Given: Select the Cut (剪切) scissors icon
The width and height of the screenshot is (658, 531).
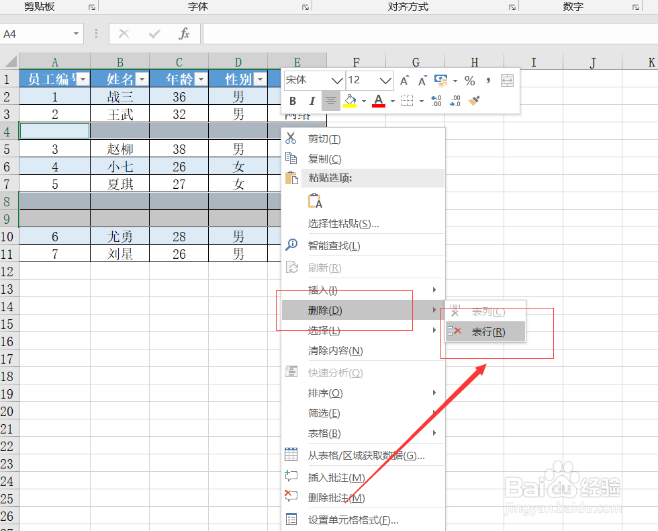Looking at the screenshot, I should click(292, 138).
